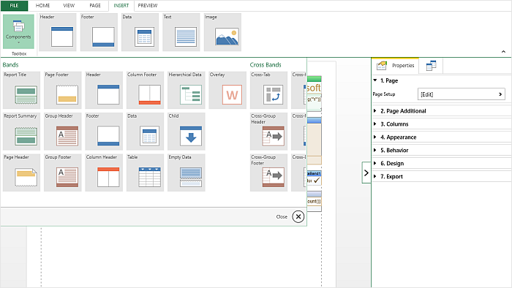Expand the 5. Behavior section
Screen dimensions: 512x288
point(374,150)
